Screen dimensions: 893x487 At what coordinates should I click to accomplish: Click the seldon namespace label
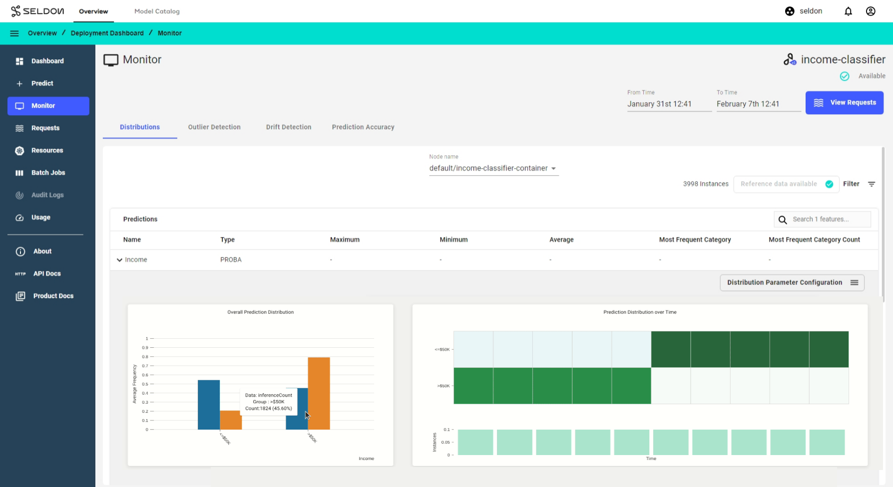[x=811, y=11]
